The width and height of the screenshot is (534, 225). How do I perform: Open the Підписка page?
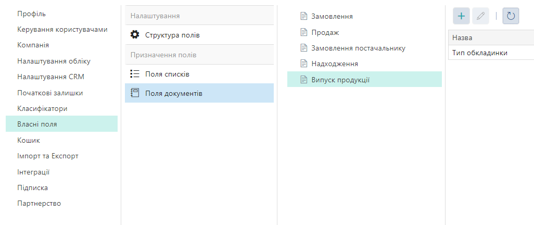tap(32, 187)
